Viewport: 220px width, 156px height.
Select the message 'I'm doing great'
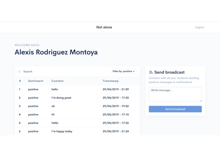pyautogui.click(x=61, y=98)
